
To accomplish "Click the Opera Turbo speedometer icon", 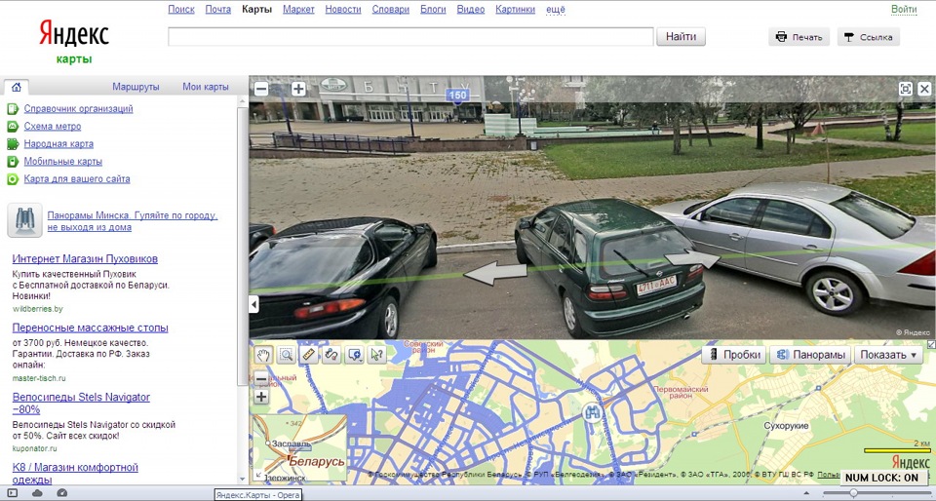I will (62, 493).
